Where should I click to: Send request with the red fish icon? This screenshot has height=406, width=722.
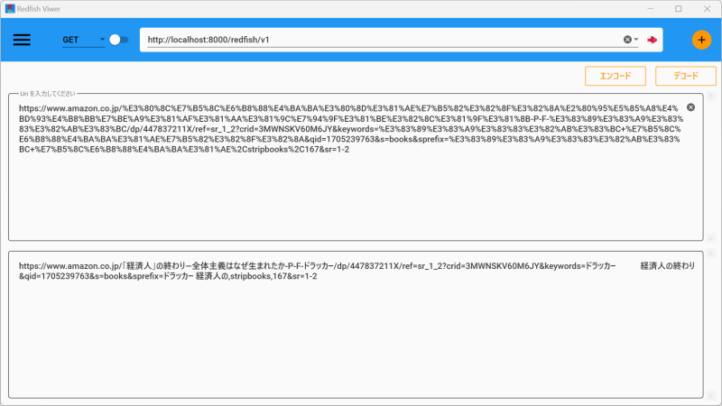coord(652,40)
